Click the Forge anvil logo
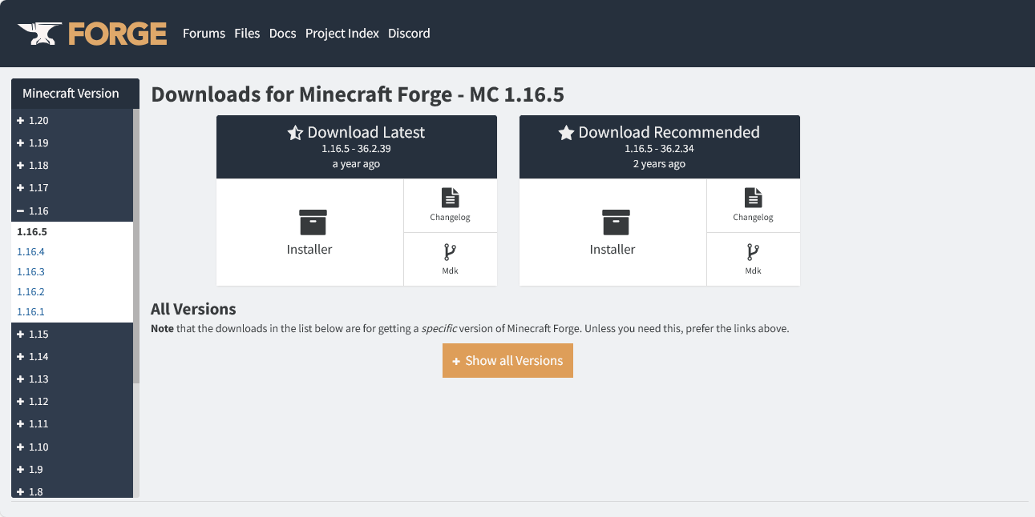The height and width of the screenshot is (517, 1035). point(38,34)
